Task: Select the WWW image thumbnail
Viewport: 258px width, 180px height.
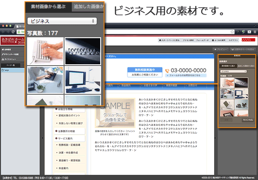Action: [x=83, y=51]
